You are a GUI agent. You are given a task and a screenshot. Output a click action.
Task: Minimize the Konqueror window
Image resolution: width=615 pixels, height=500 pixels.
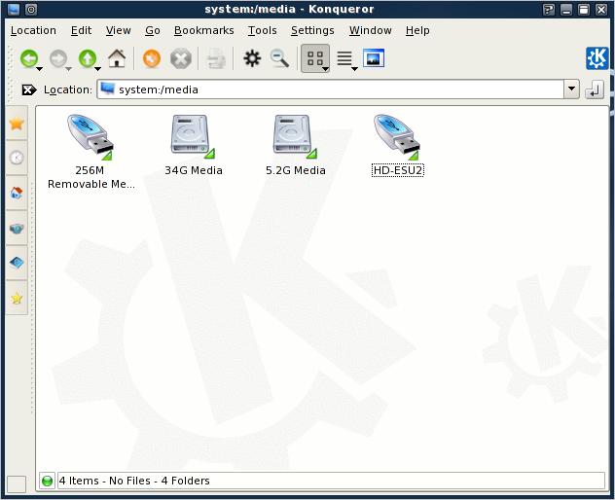click(x=566, y=9)
